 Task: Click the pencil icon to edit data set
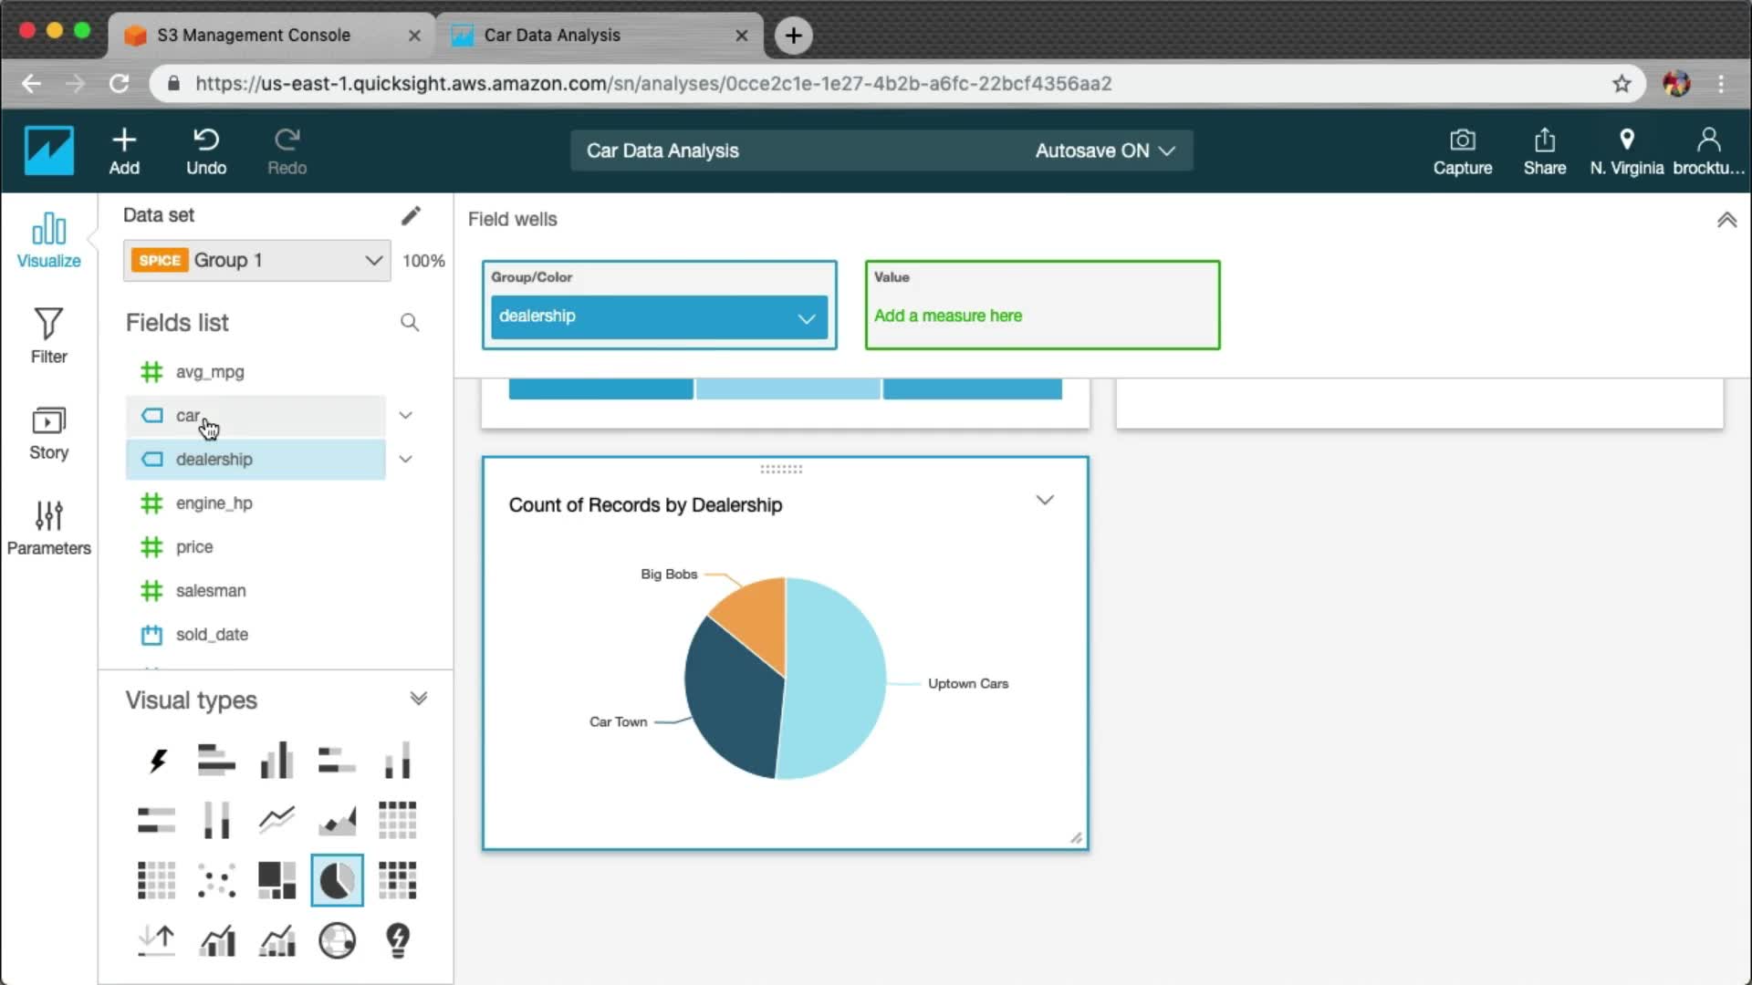tap(411, 215)
